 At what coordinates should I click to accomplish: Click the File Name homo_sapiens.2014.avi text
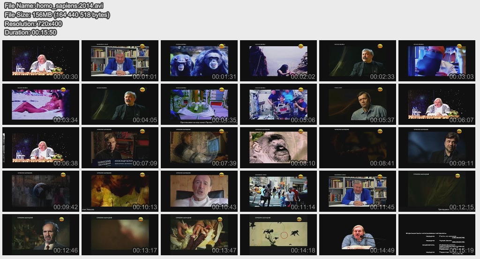pyautogui.click(x=54, y=6)
